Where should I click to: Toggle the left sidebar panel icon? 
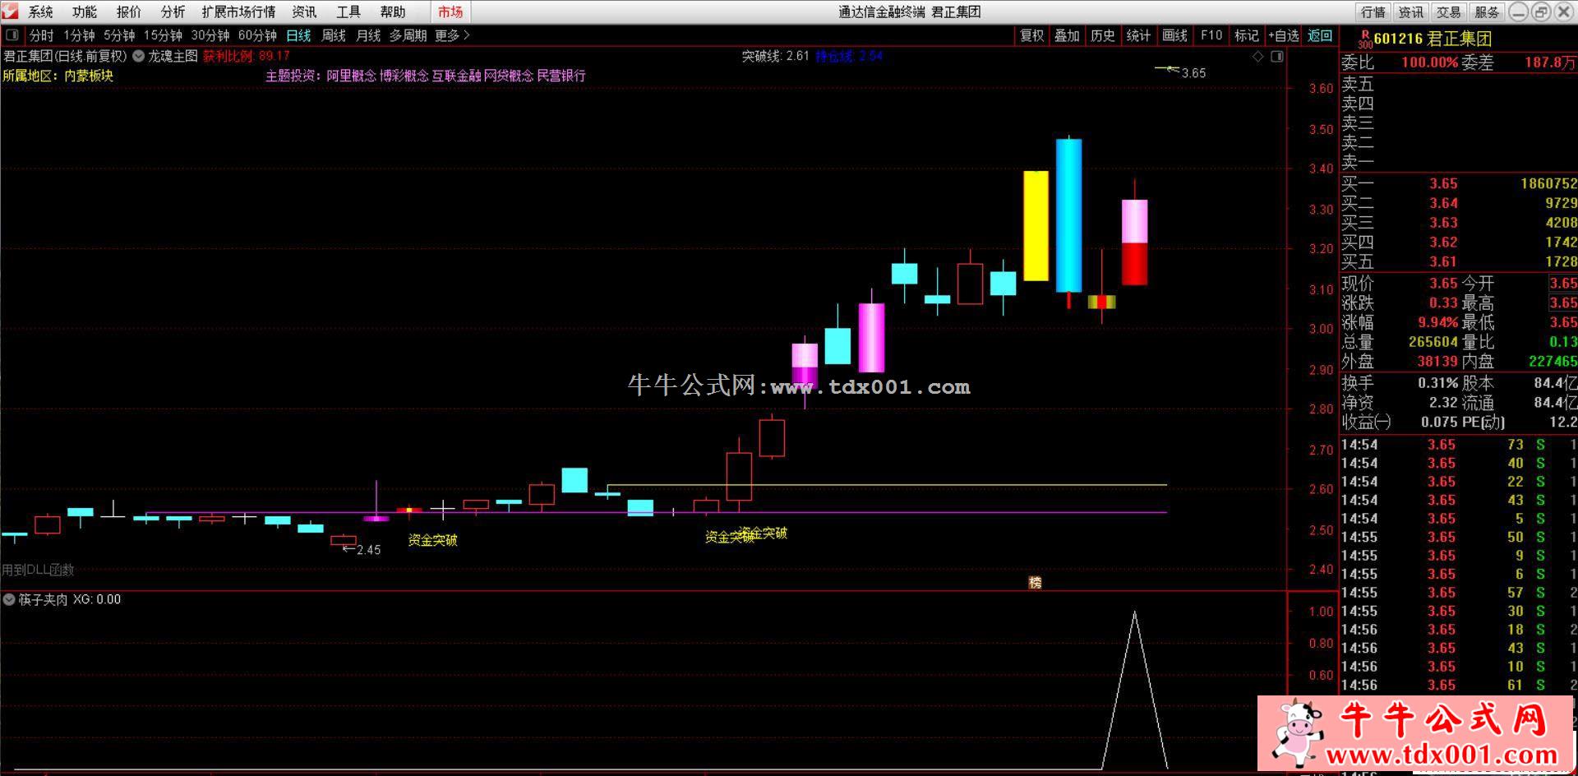point(12,35)
